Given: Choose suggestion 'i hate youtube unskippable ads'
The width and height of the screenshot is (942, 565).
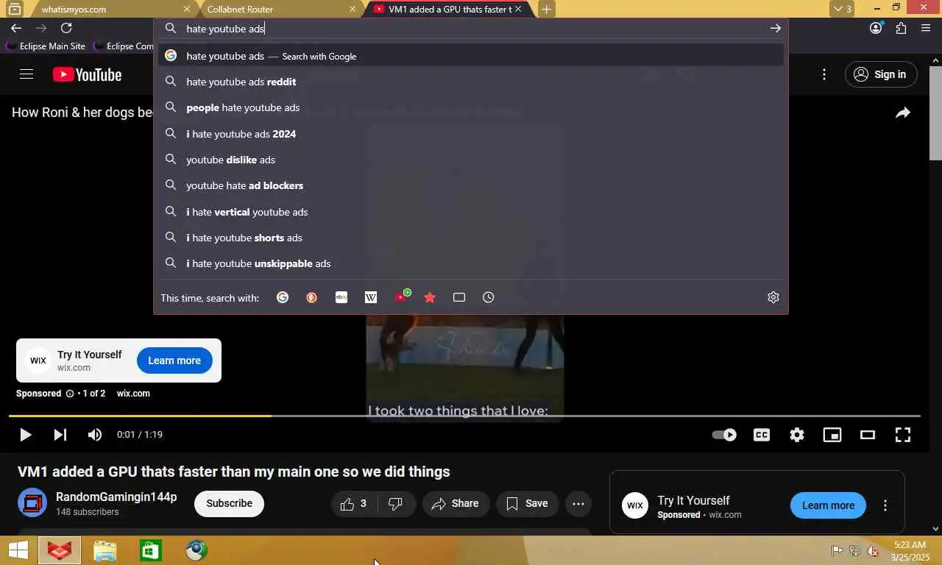Looking at the screenshot, I should point(471,263).
